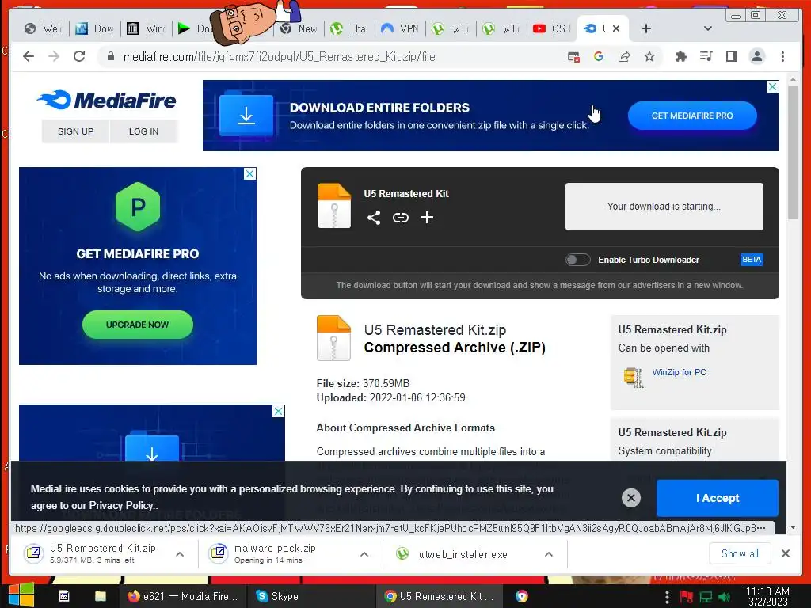Image resolution: width=811 pixels, height=608 pixels.
Task: Switch to e621 Mozilla Firefox taskbar window
Action: (182, 596)
